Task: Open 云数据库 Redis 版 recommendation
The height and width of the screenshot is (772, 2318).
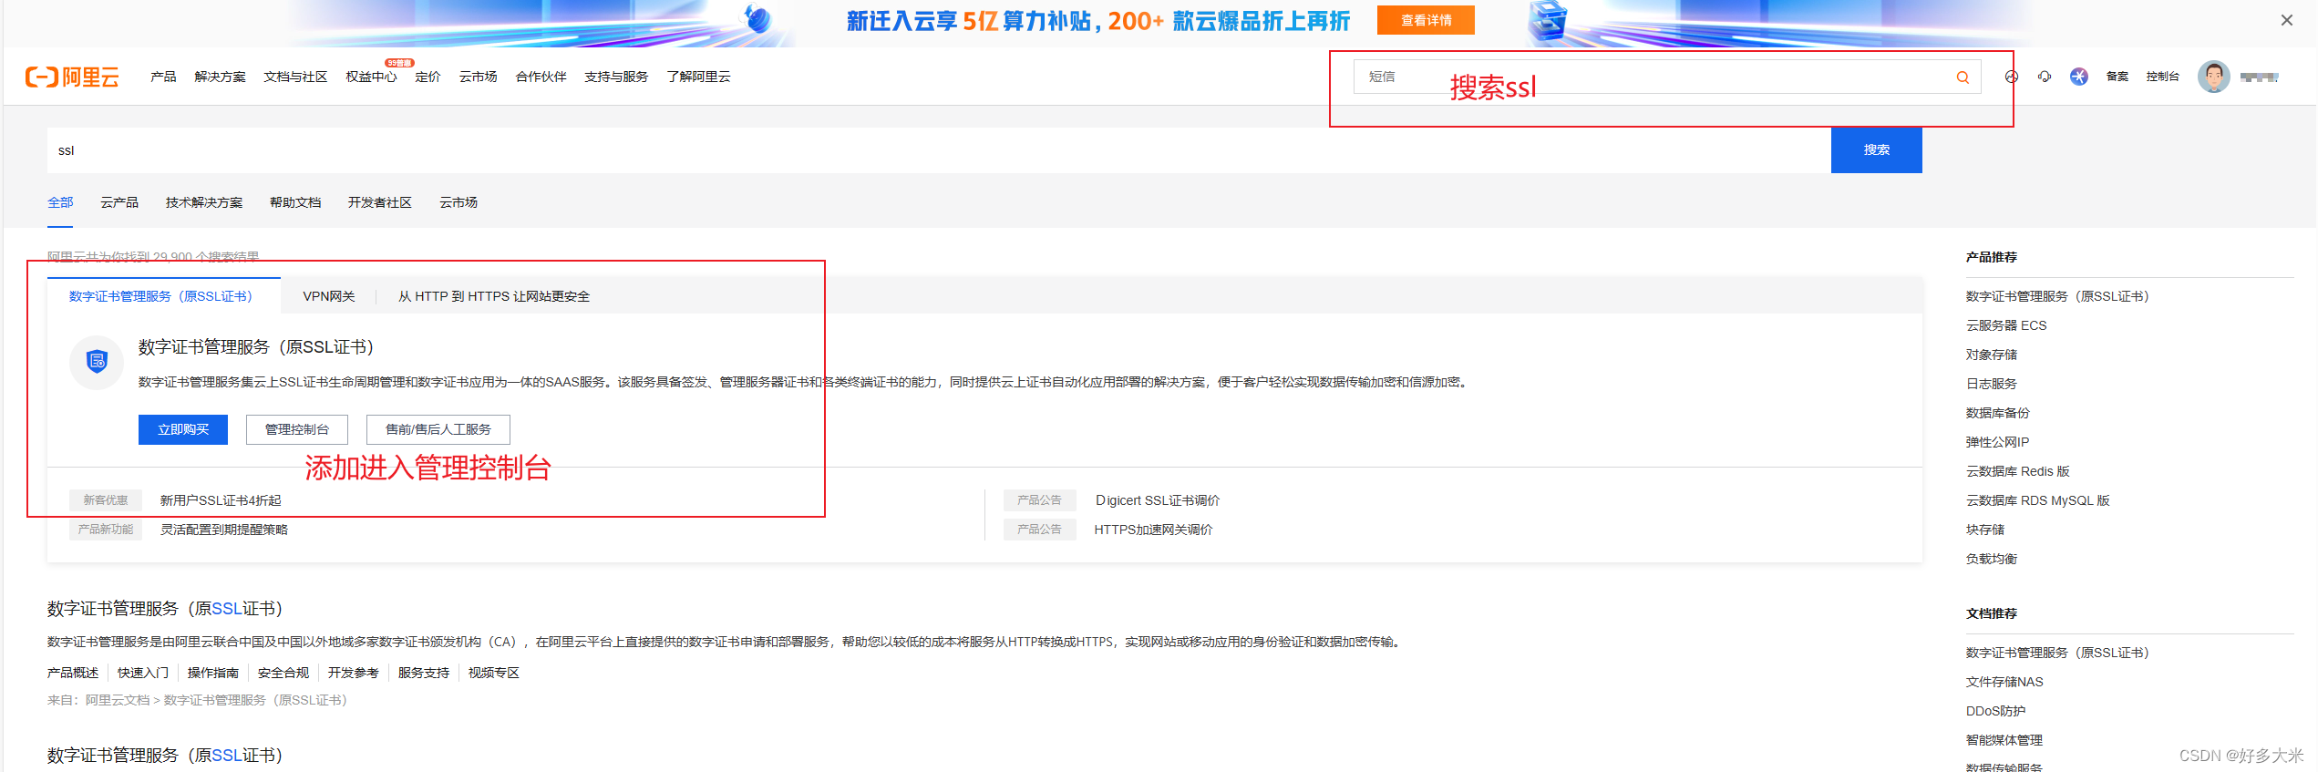Action: click(2018, 471)
